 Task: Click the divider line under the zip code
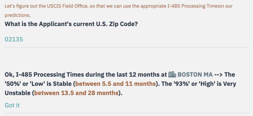(x=127, y=47)
